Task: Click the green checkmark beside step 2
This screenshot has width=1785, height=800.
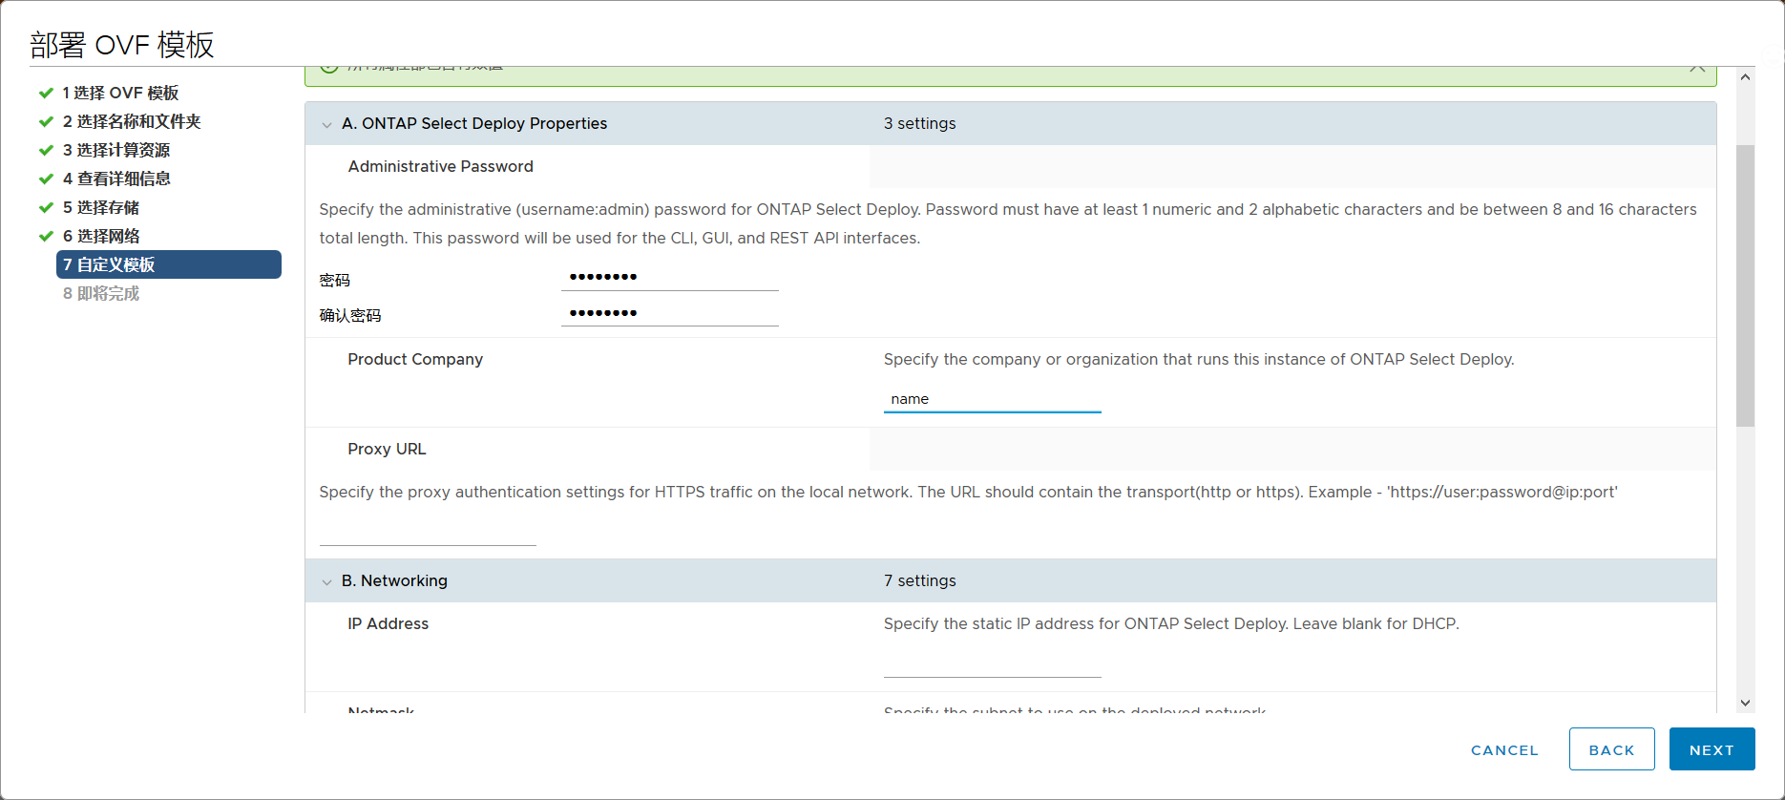Action: [46, 121]
